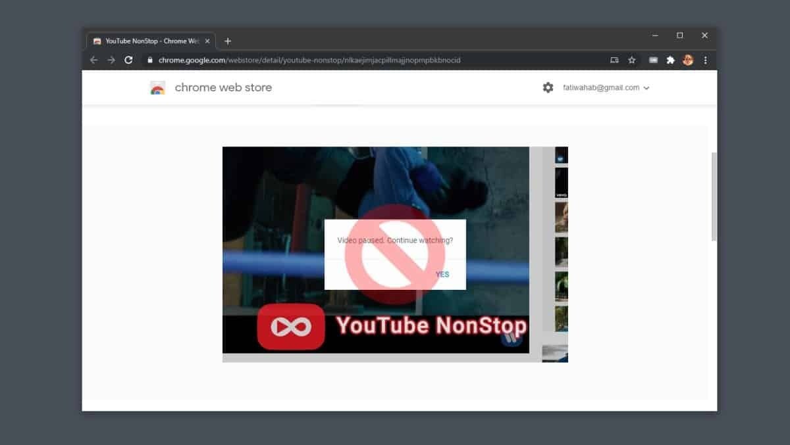Click the padlock site security icon
This screenshot has height=445, width=790.
pyautogui.click(x=151, y=60)
